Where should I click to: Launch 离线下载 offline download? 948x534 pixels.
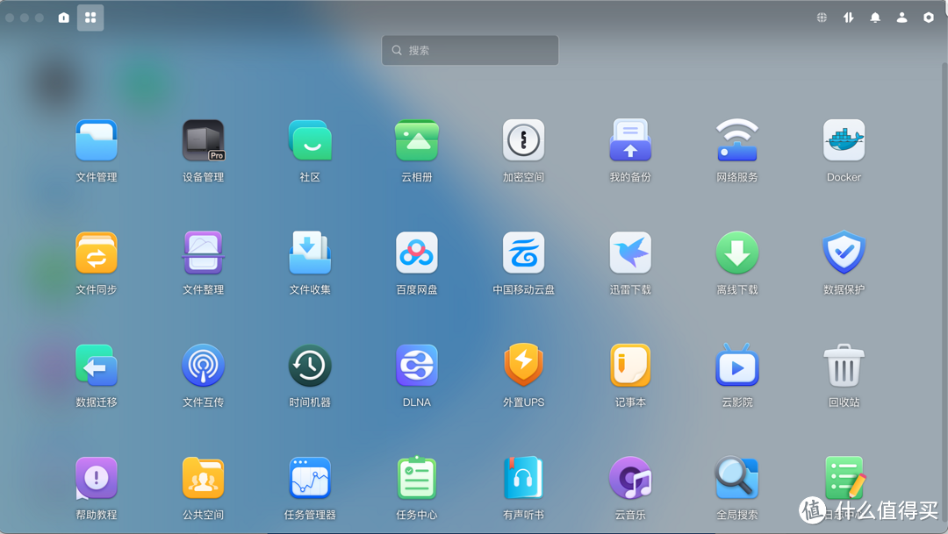(737, 253)
